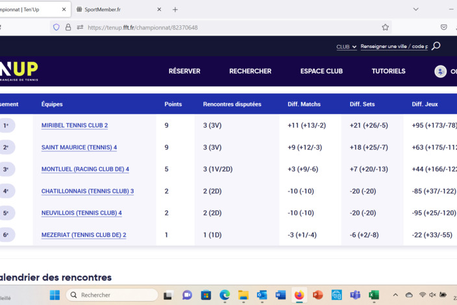Switch to Firefox on the taskbar

(x=299, y=295)
